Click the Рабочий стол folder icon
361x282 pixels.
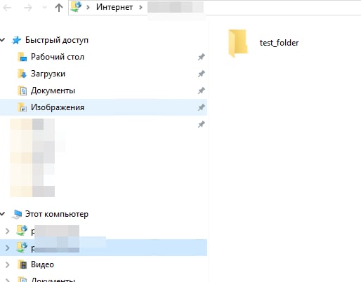[x=22, y=57]
